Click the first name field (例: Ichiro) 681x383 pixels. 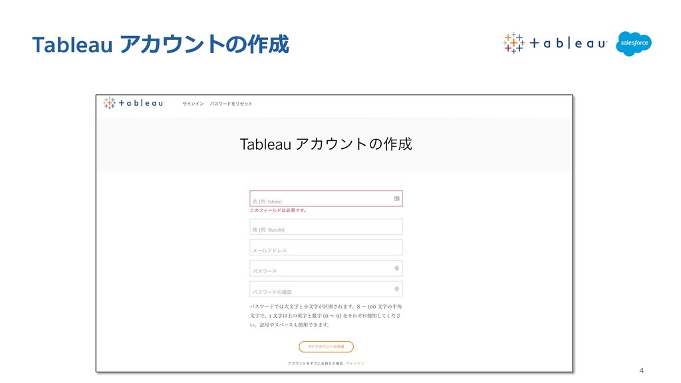[326, 198]
